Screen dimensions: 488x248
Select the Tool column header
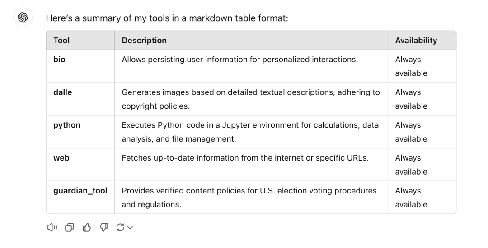tap(61, 40)
